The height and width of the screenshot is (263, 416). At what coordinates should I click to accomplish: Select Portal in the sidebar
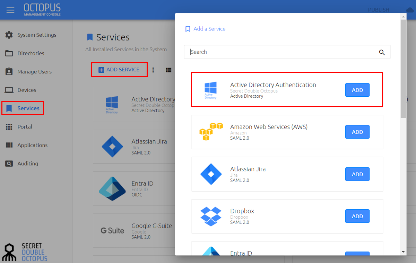25,127
